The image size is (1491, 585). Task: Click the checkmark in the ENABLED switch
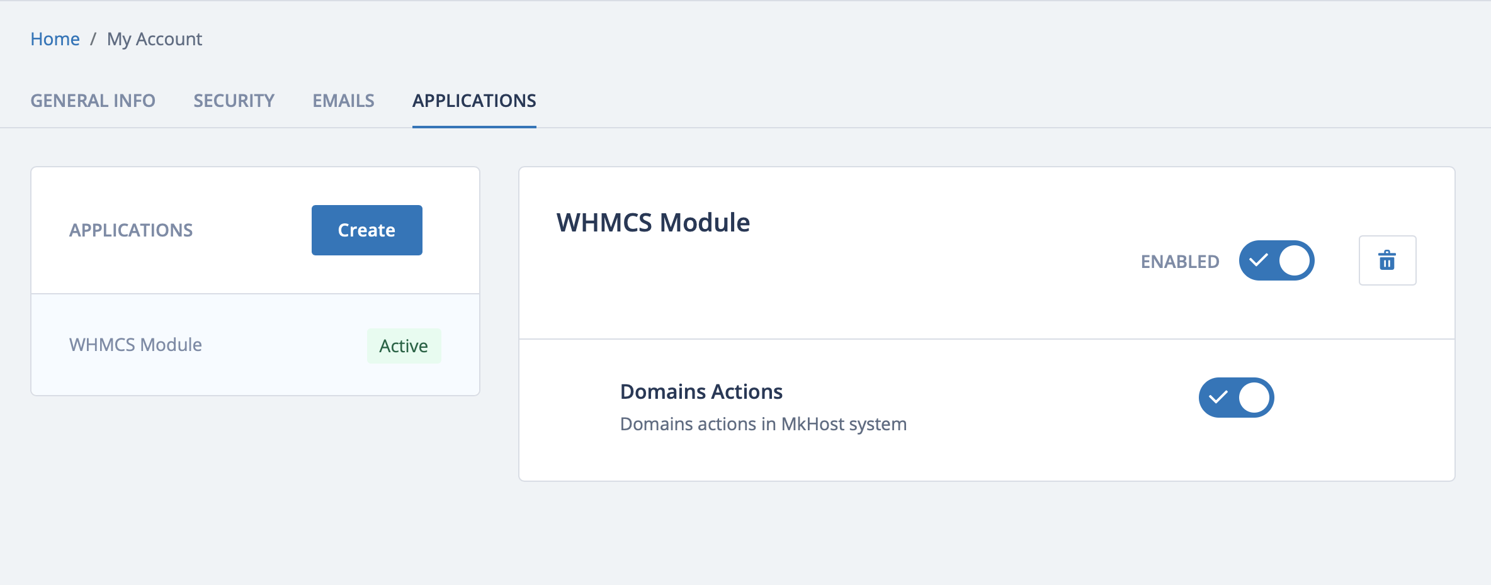1258,260
